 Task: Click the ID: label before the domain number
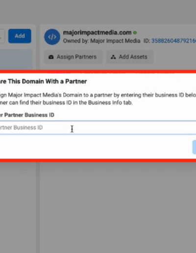click(x=147, y=41)
